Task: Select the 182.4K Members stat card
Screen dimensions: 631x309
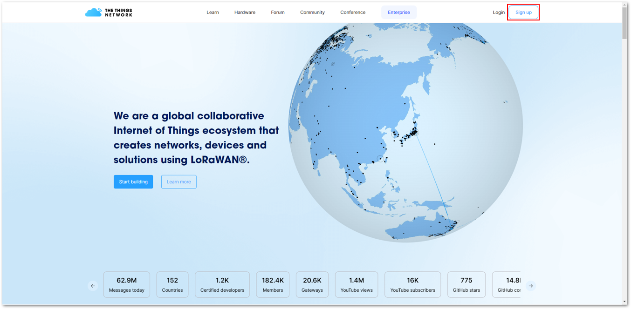Action: [273, 285]
